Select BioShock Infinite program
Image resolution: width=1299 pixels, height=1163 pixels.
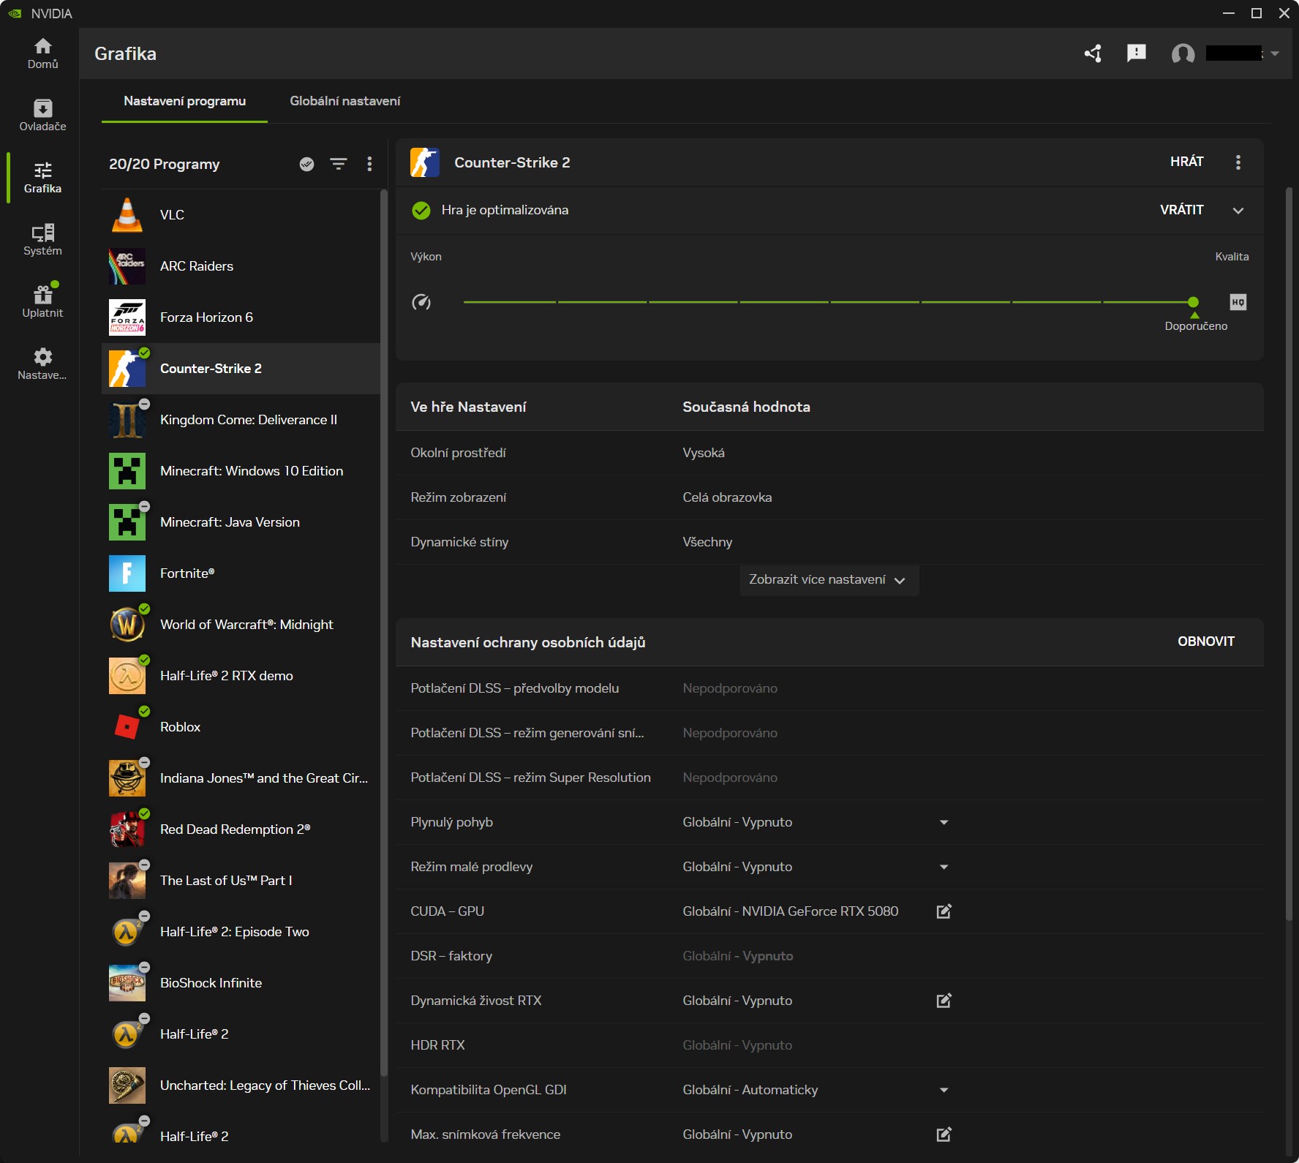point(241,983)
